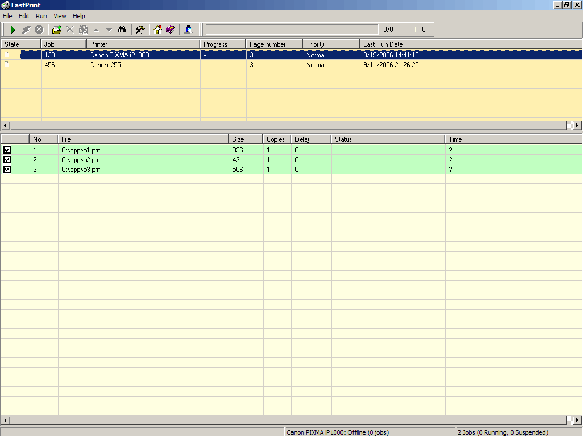
Task: Open the settings tools icon
Action: click(x=139, y=29)
